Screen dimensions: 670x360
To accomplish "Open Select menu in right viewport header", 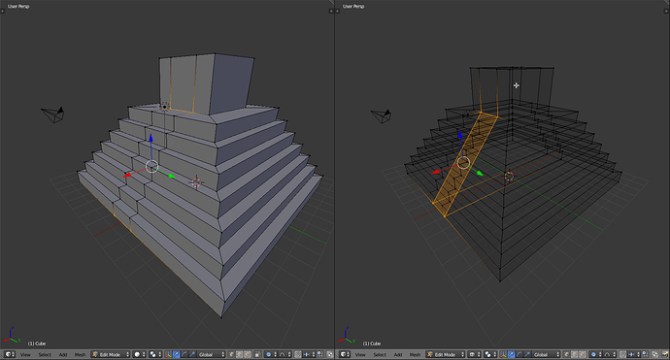I will 380,354.
